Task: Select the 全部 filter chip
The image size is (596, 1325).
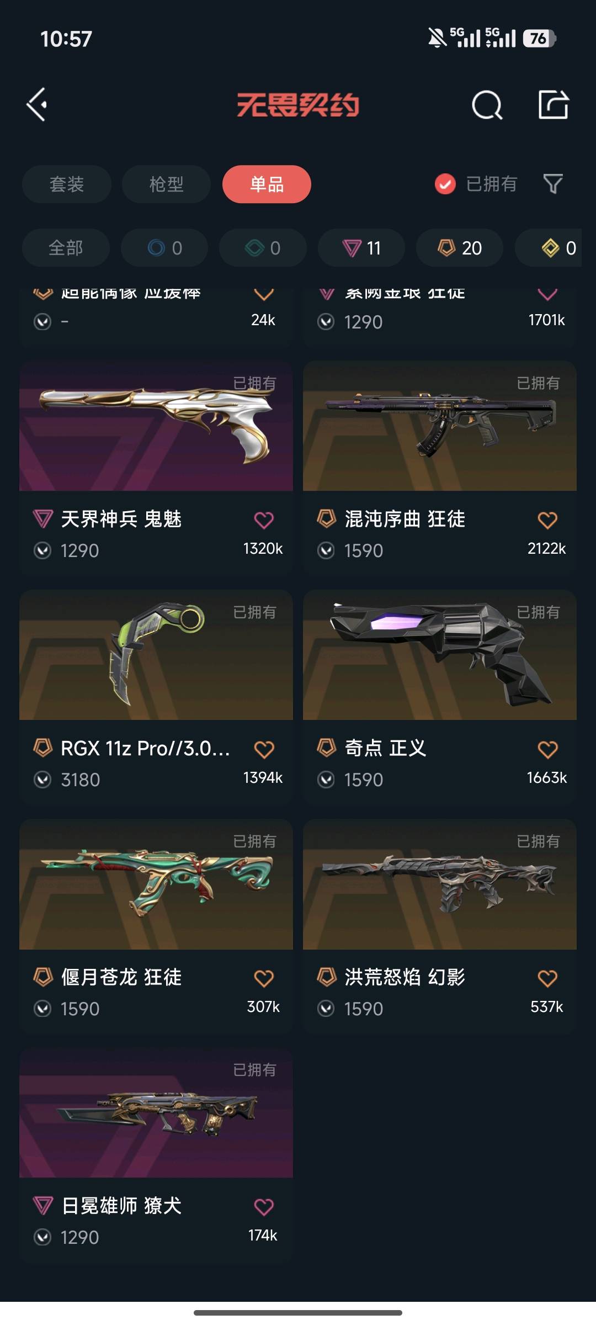Action: pyautogui.click(x=66, y=248)
